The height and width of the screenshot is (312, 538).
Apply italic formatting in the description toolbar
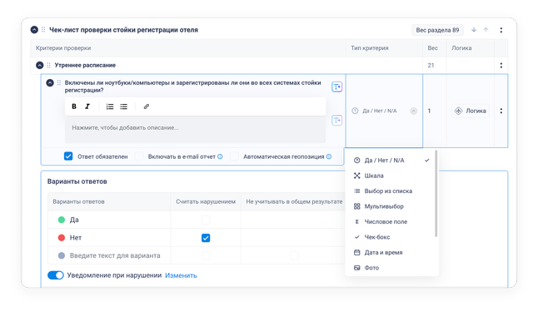coord(87,106)
